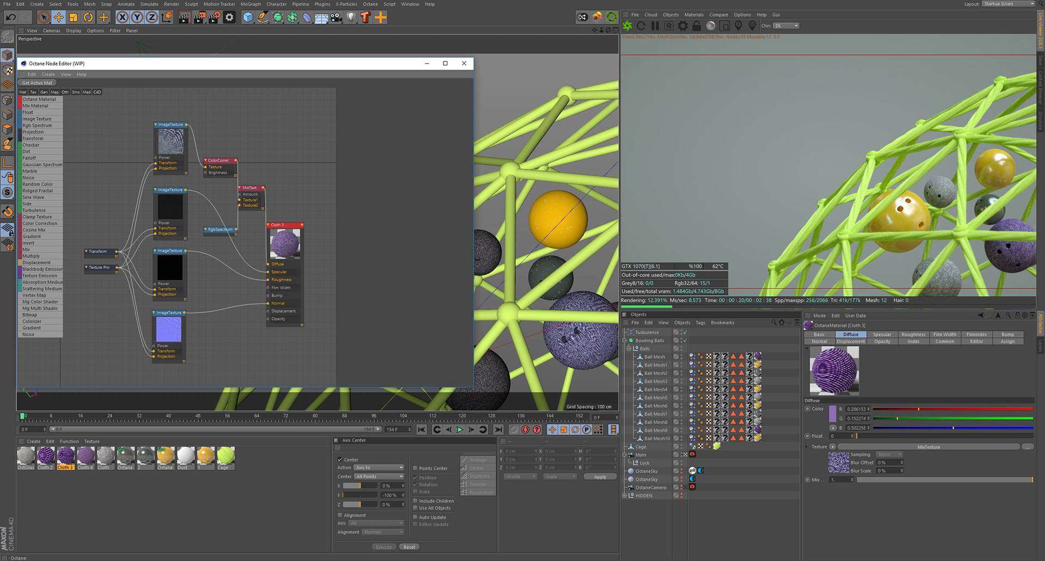This screenshot has height=561, width=1045.
Task: Add a Floor scene object
Action: 322,17
